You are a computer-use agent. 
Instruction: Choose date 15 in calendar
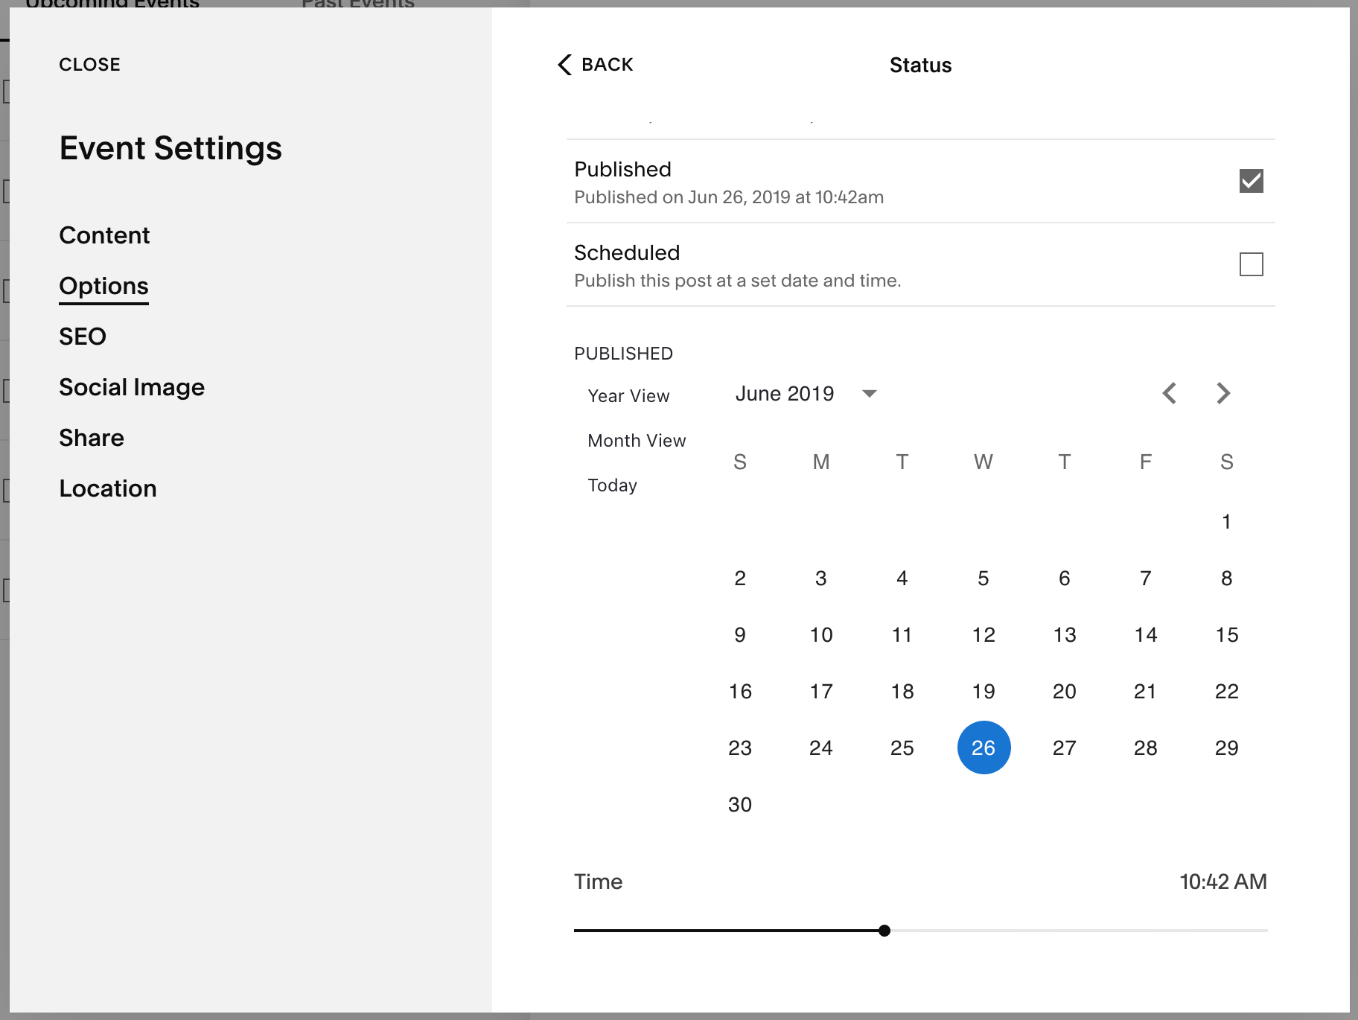coord(1226,634)
